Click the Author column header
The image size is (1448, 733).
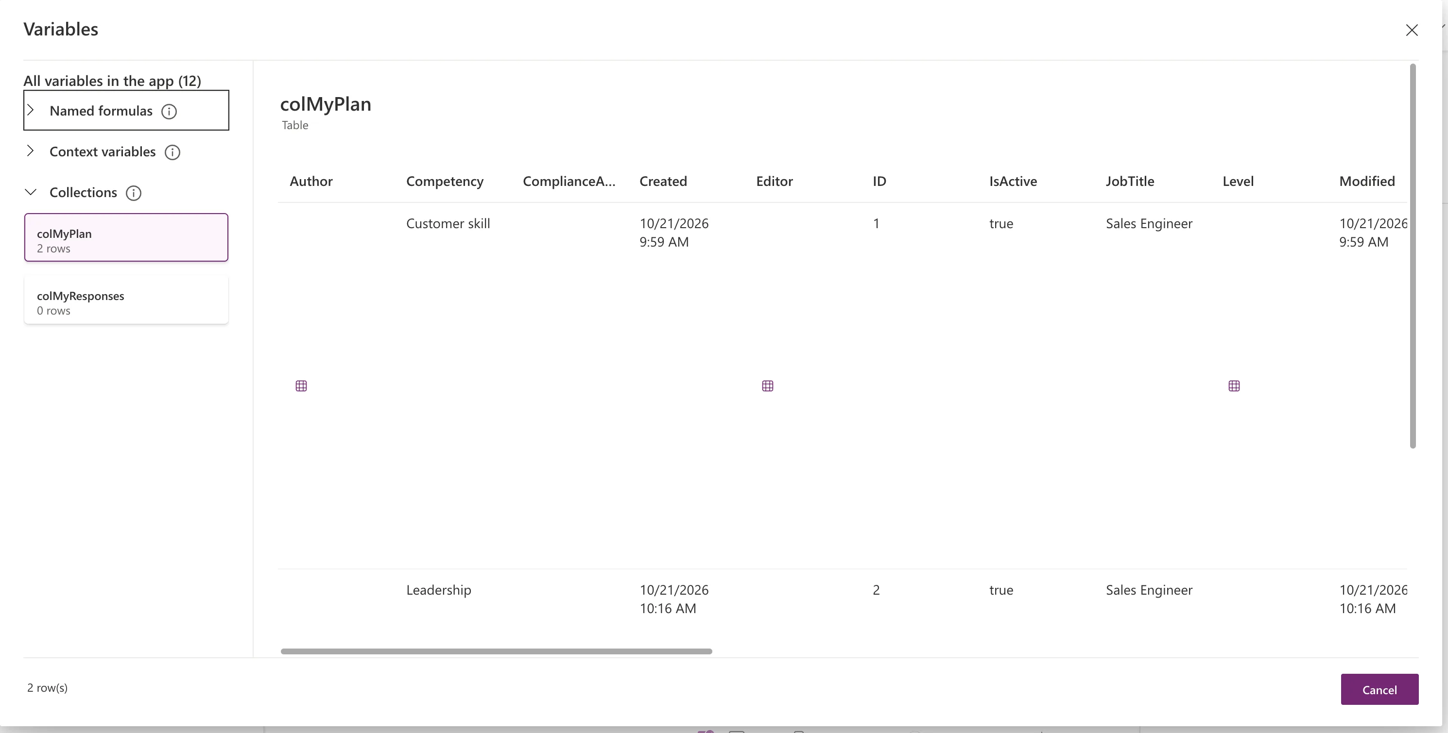coord(311,182)
